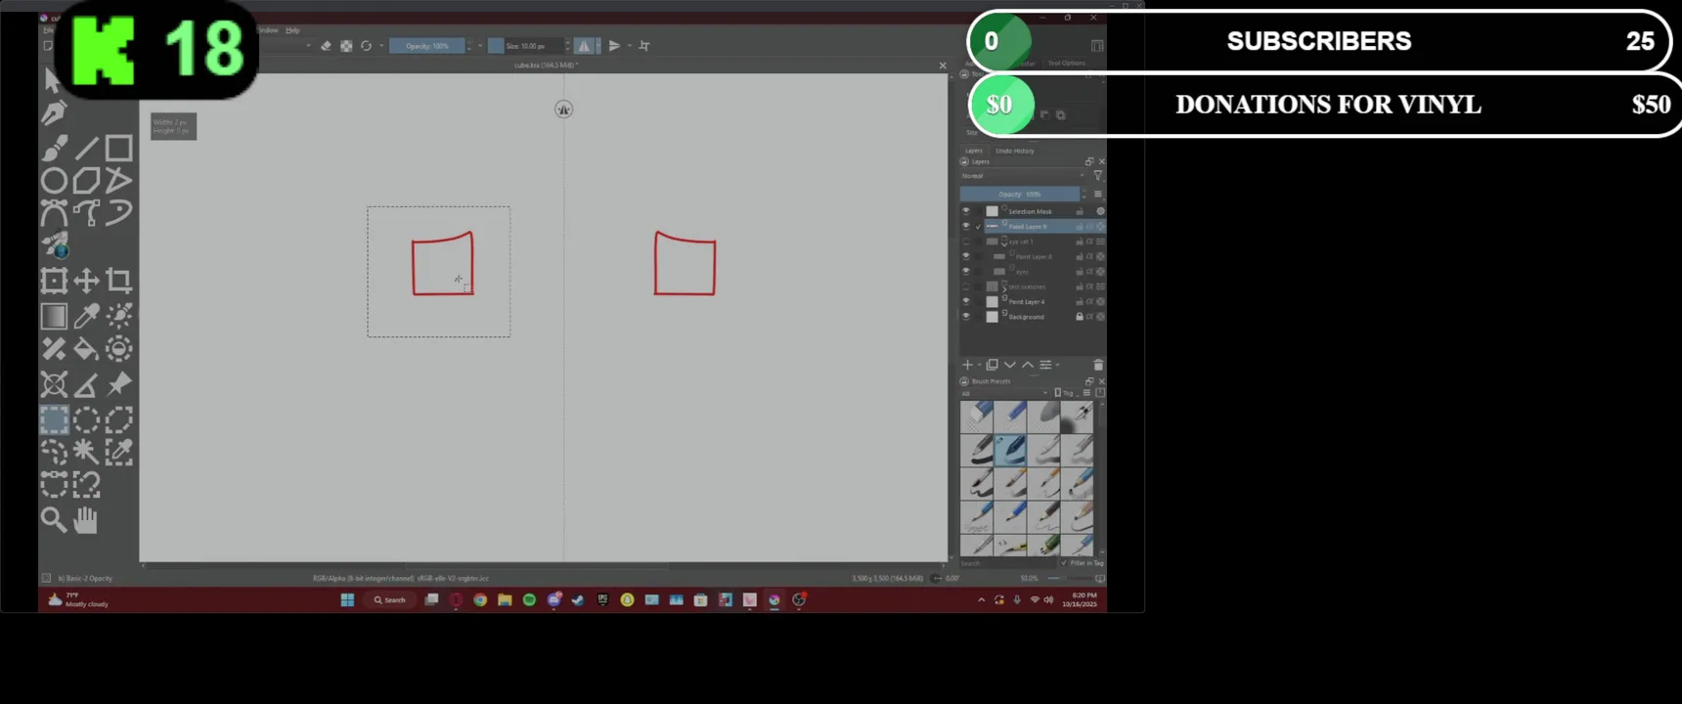The width and height of the screenshot is (1682, 704).
Task: Select the Gradient tool
Action: click(54, 316)
